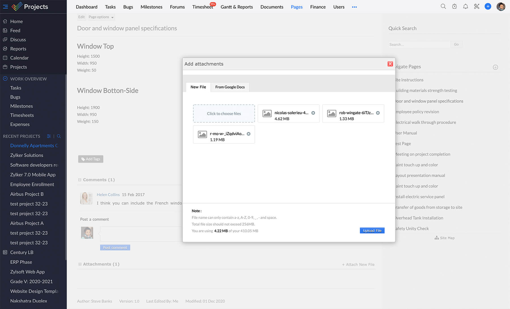Open the Gantt & Reports menu
This screenshot has height=309, width=510.
237,7
